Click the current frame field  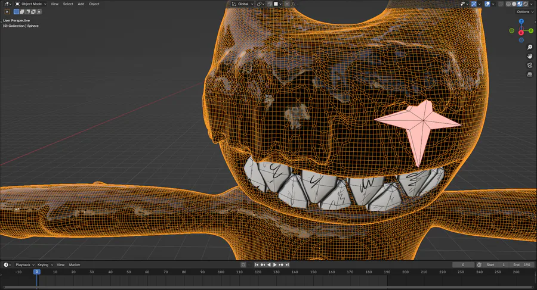coord(463,265)
